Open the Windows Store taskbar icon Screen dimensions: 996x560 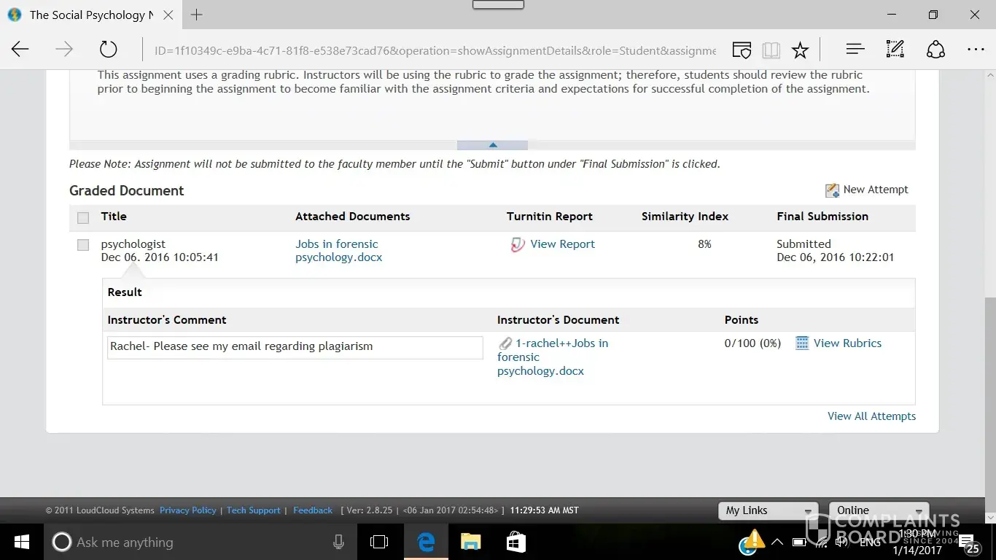coord(516,542)
